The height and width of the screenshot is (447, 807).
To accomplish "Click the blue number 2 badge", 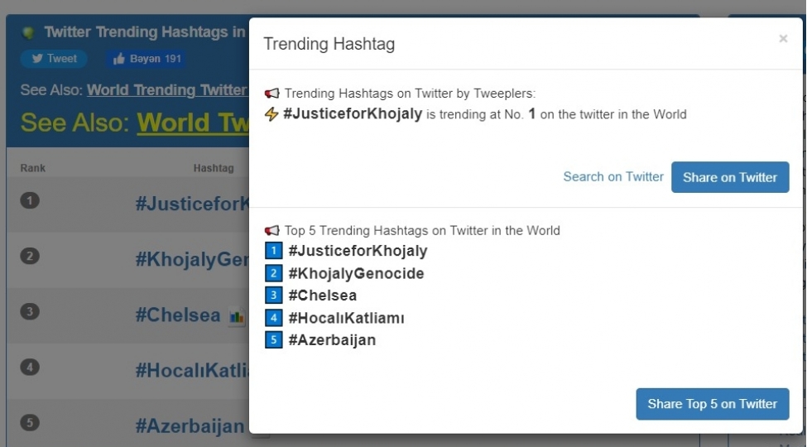I will tap(274, 273).
